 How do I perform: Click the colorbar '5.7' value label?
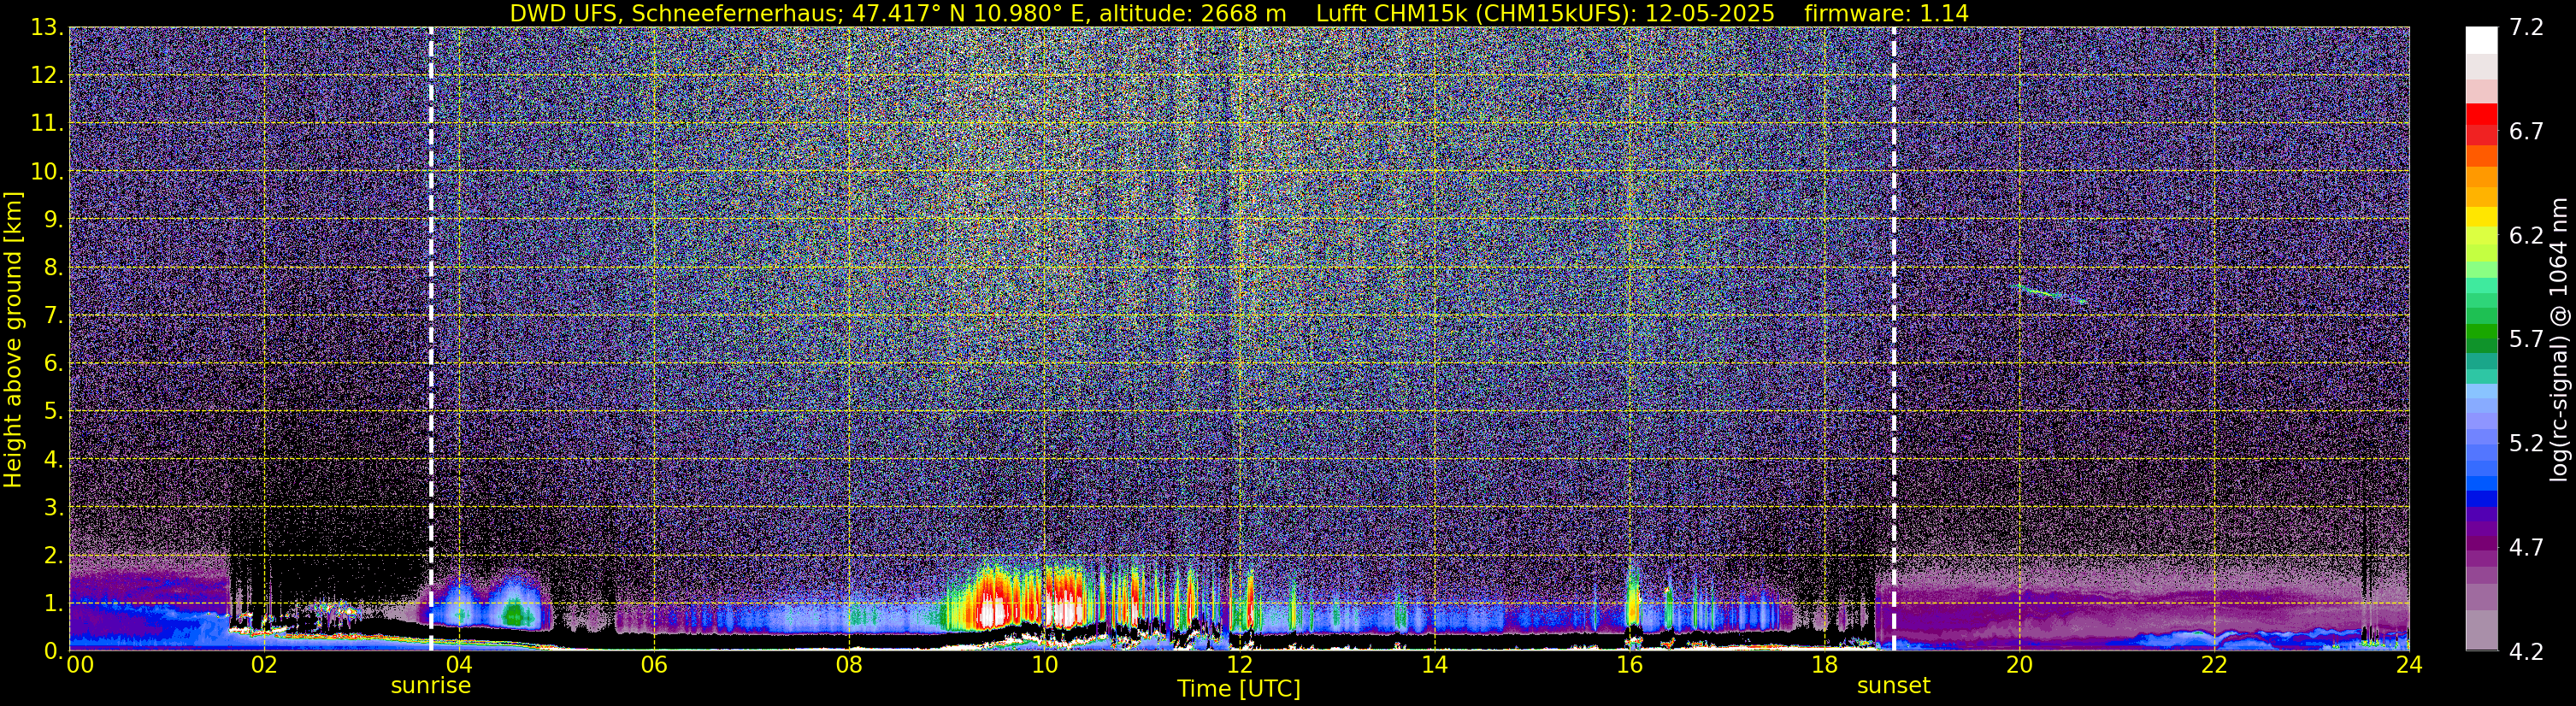[x=2526, y=339]
